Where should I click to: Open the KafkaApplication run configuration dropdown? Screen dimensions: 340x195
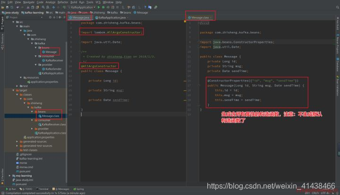[82, 8]
